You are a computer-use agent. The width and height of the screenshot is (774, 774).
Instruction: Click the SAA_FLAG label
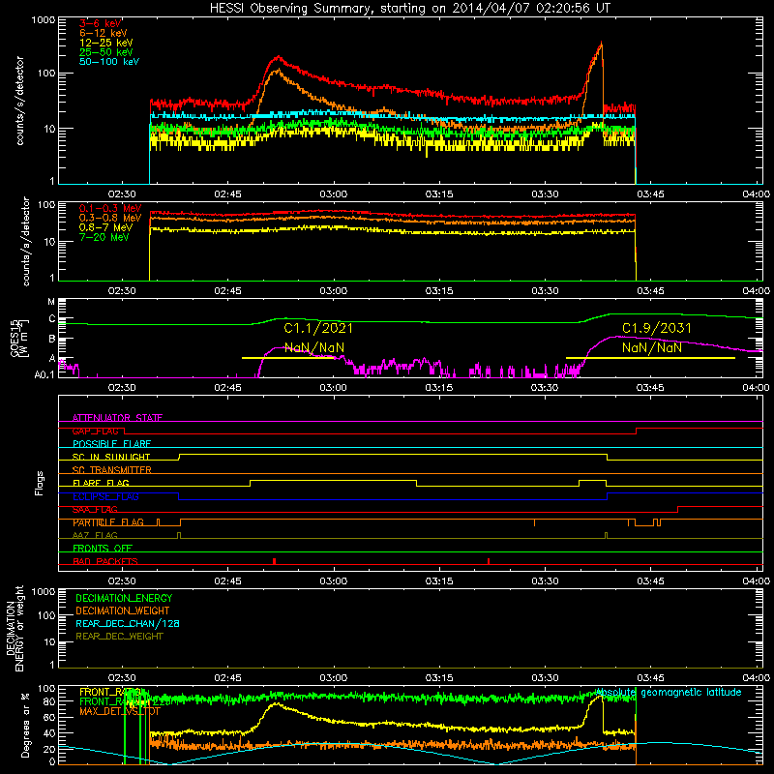tap(95, 509)
